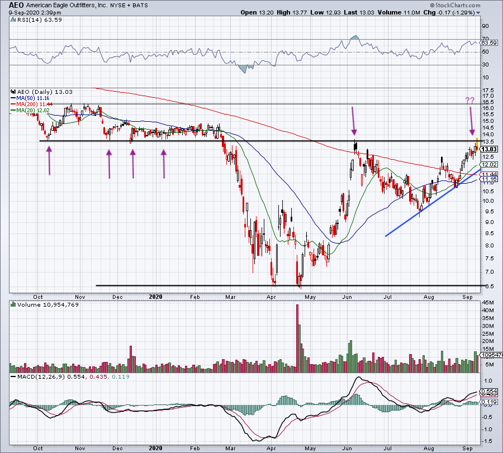Click the Chg -0.17 (-1.29%) value
The width and height of the screenshot is (503, 453).
449,12
